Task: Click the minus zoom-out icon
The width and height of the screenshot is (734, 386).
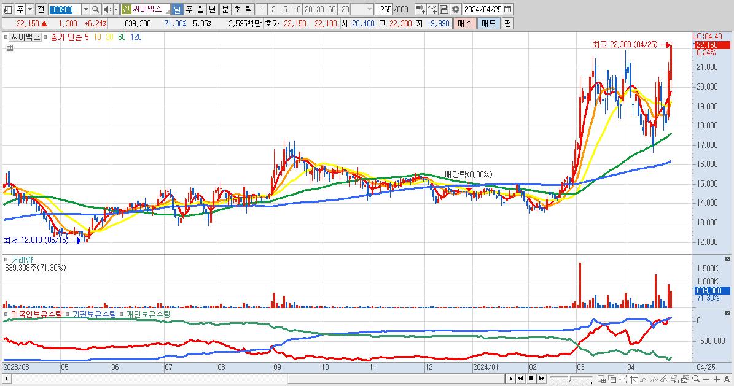Action: pos(706,379)
